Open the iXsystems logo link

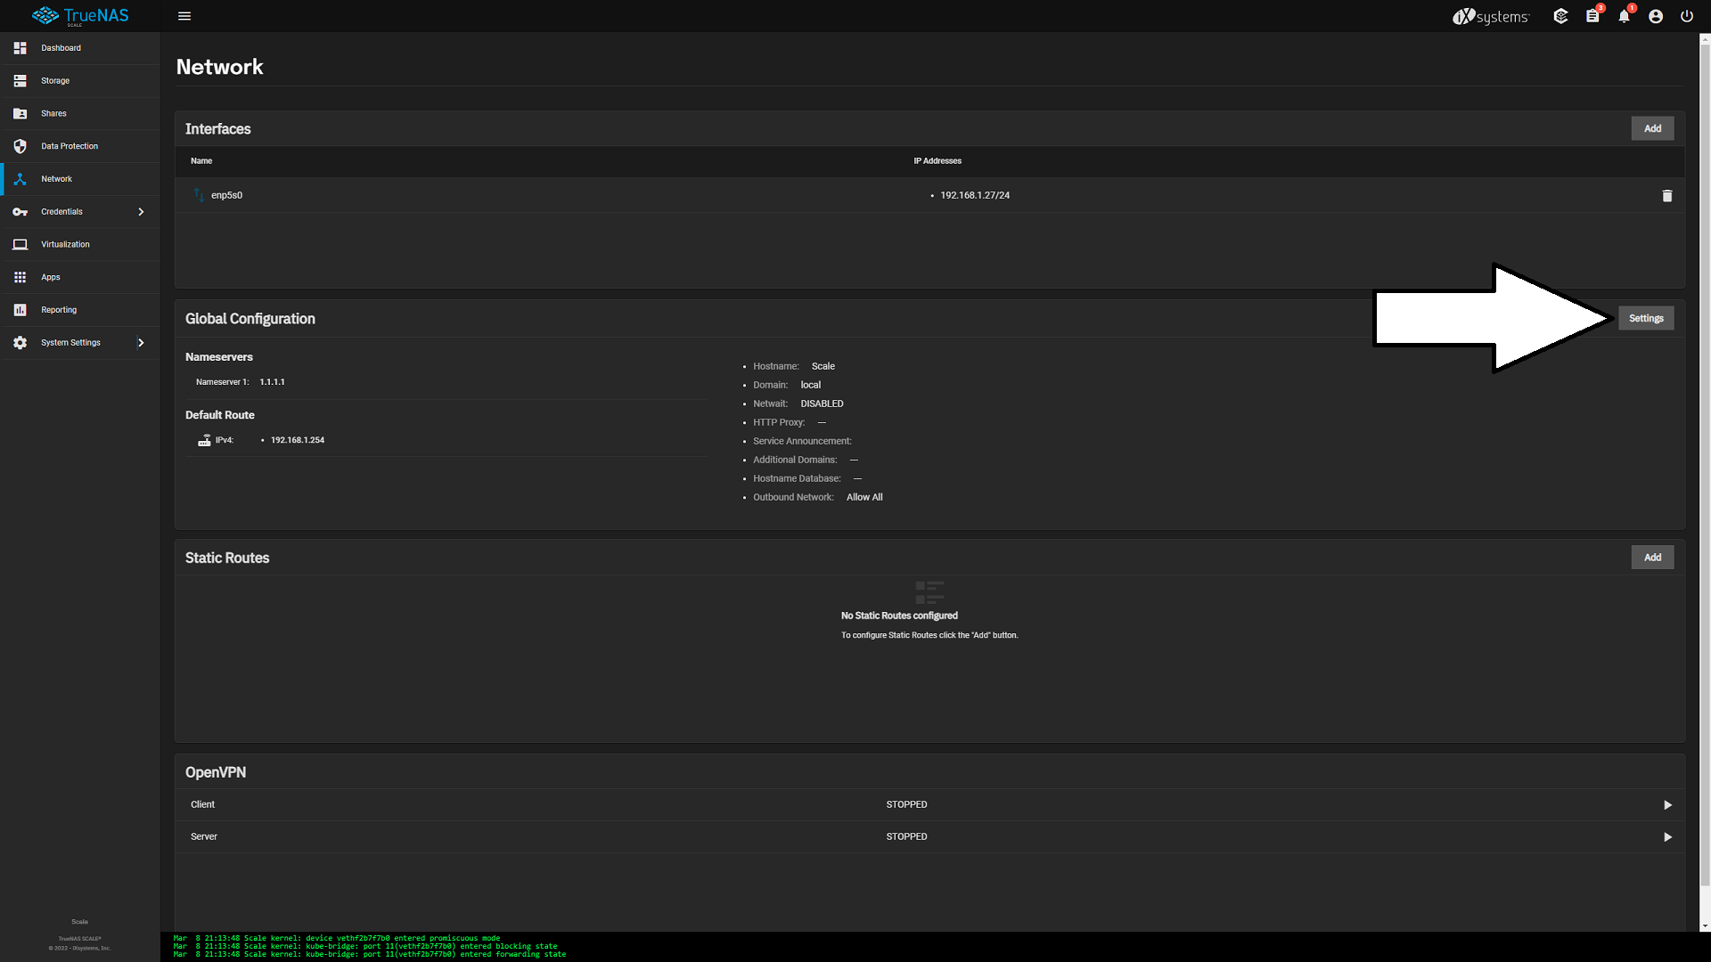click(x=1491, y=16)
